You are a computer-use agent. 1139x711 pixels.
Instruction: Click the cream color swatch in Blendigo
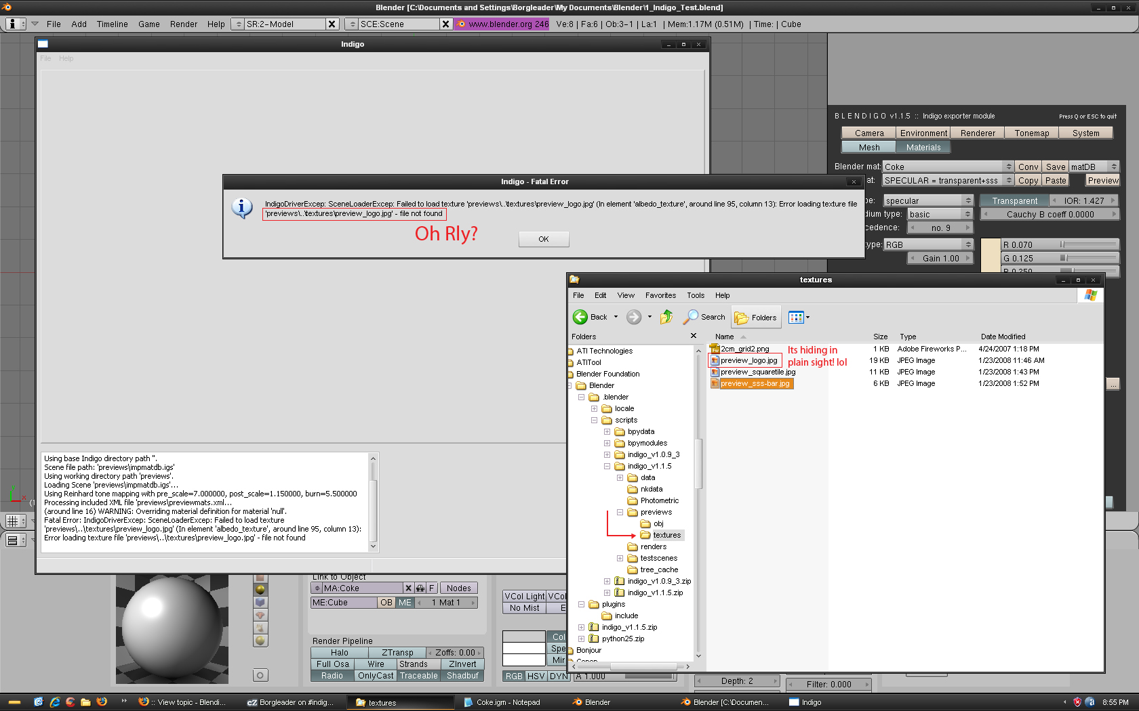[991, 254]
